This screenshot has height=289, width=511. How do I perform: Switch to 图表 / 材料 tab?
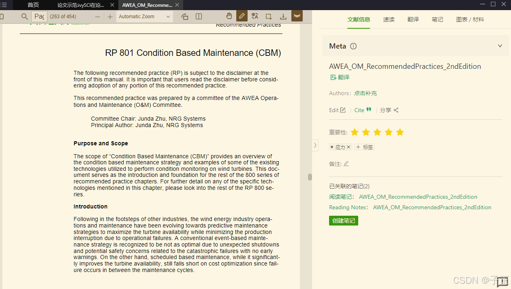[x=470, y=19]
